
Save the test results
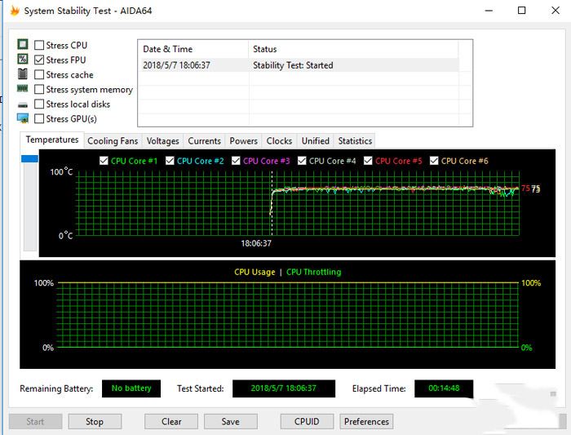click(231, 421)
